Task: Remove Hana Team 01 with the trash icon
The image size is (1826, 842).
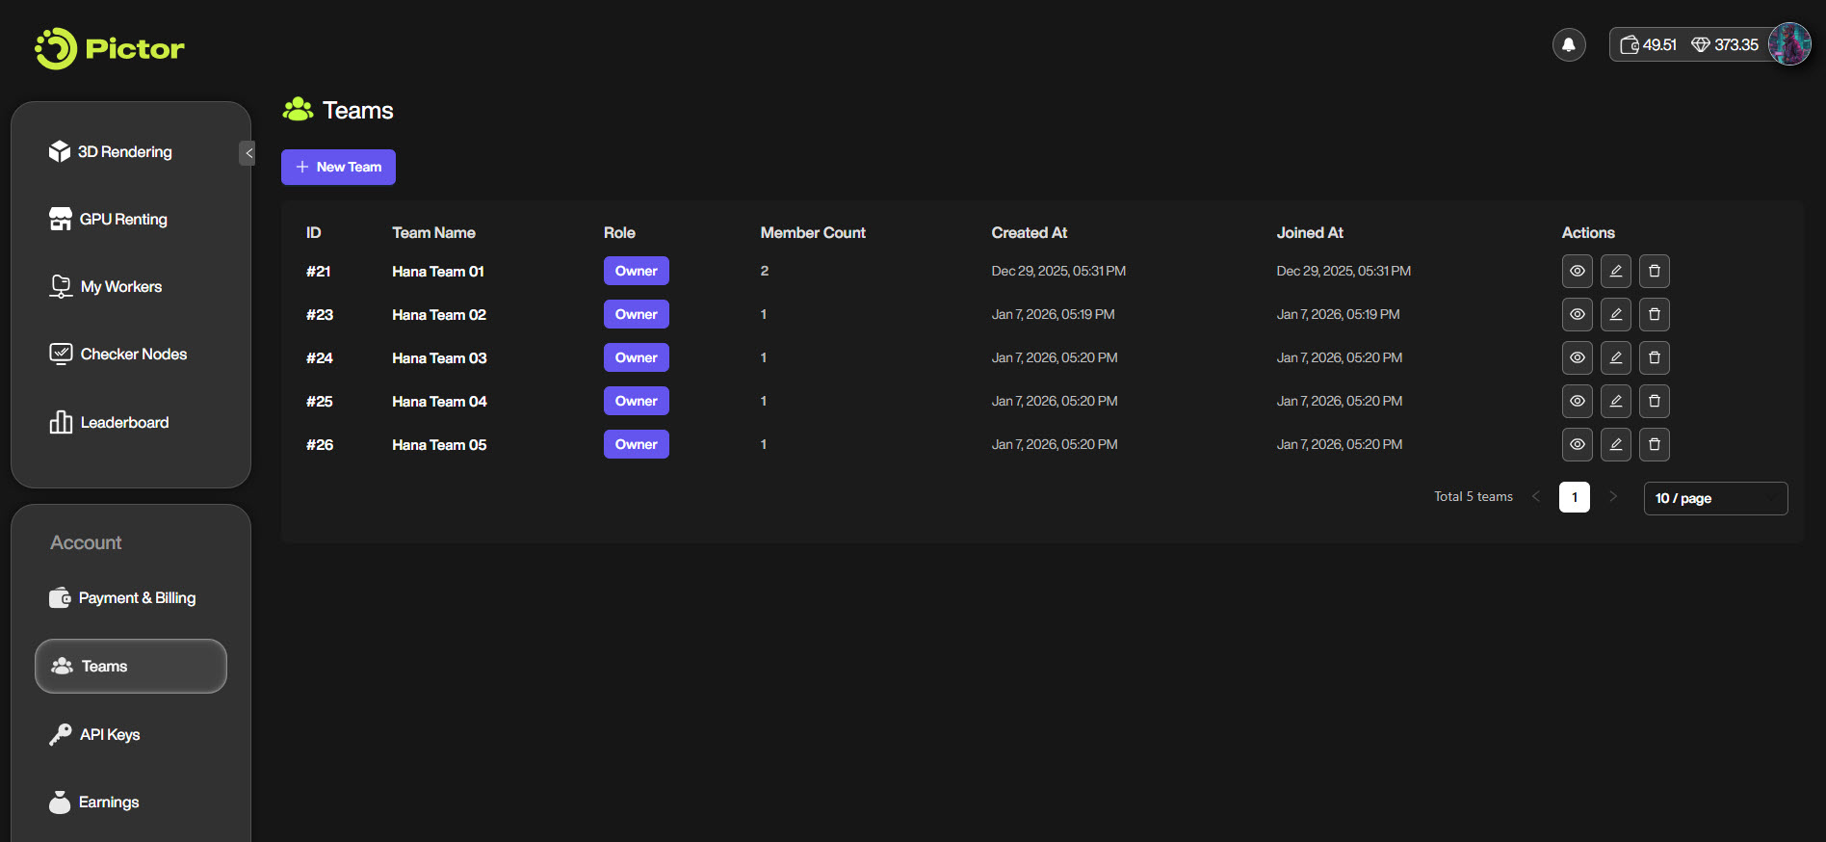Action: click(1655, 272)
